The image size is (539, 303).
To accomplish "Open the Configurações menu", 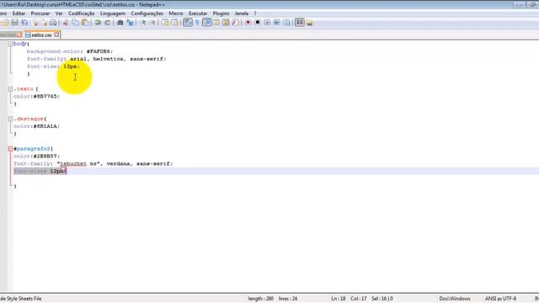I will click(x=147, y=13).
